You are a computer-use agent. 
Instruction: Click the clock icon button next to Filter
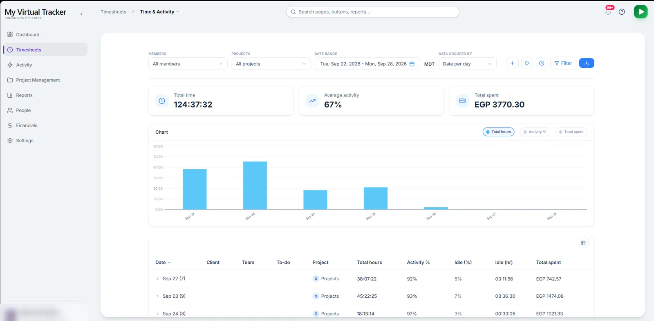point(542,63)
